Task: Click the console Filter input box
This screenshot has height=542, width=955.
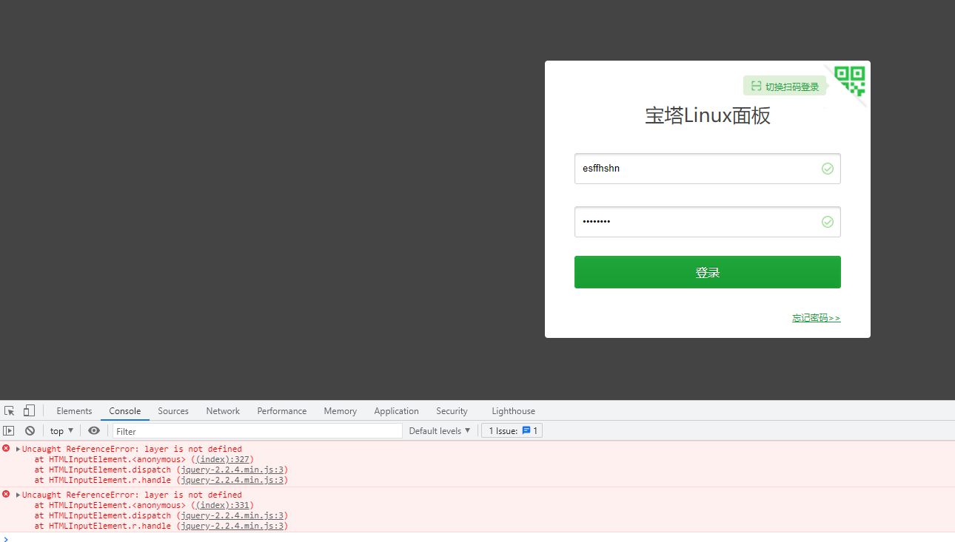Action: point(258,431)
